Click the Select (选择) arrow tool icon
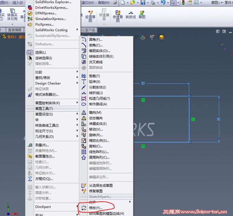The height and width of the screenshot is (216, 233). click(30, 52)
